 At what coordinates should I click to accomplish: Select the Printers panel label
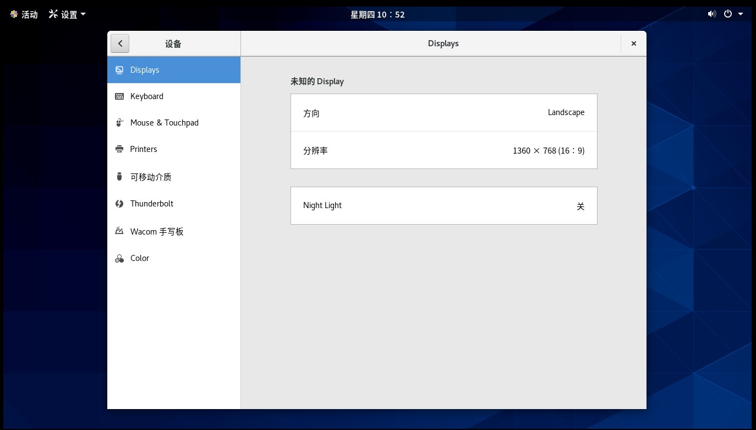144,149
